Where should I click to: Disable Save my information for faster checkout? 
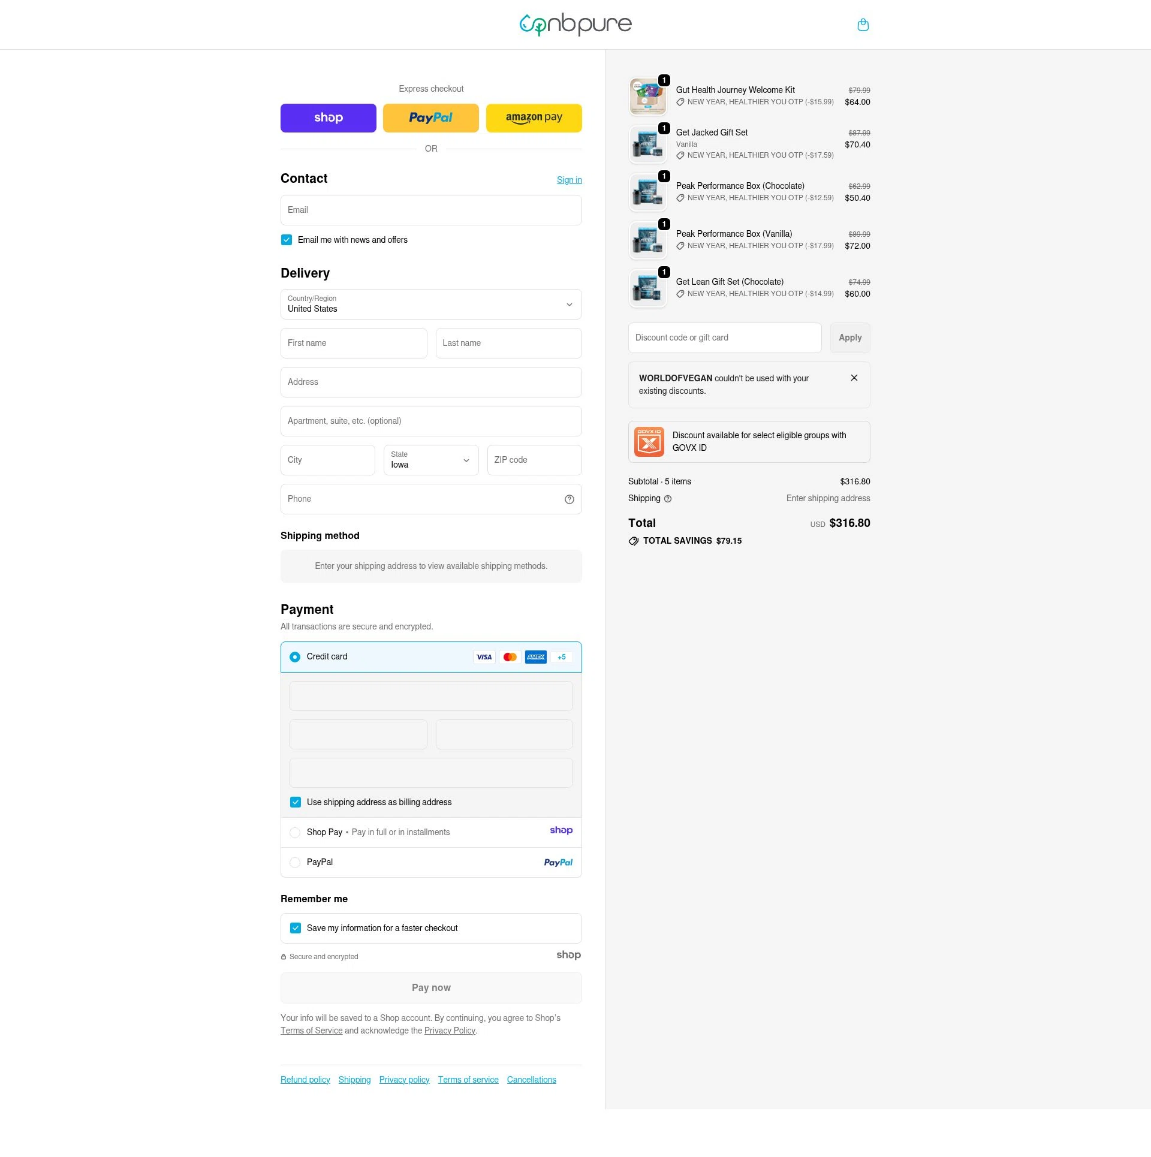point(295,927)
